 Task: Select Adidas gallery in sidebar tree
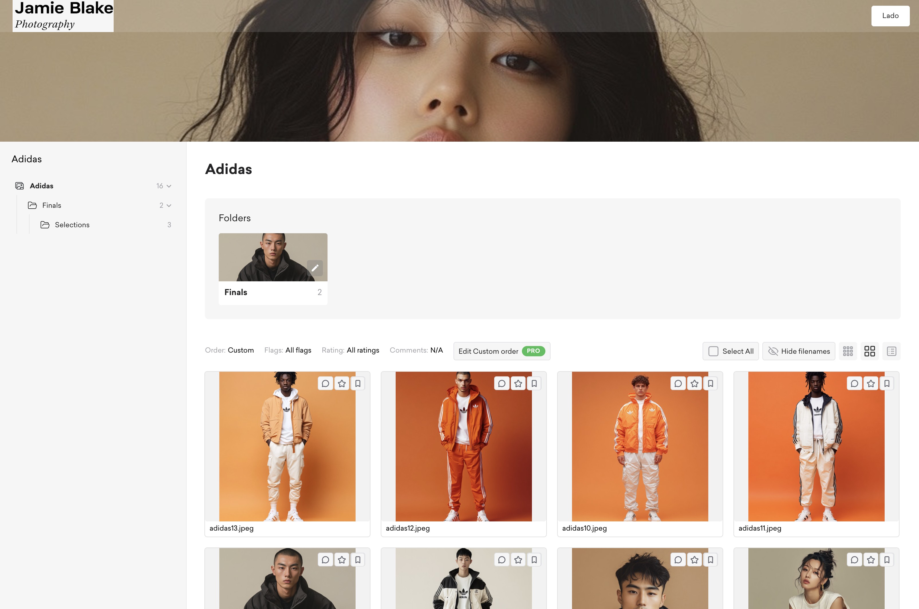pyautogui.click(x=42, y=186)
